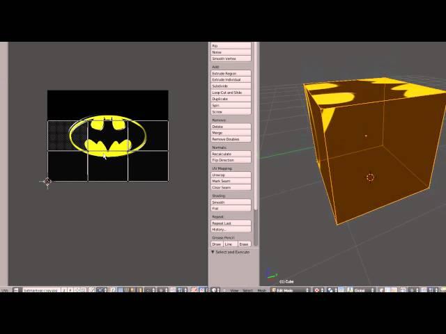This screenshot has height=334, width=446.
Task: Click the Rip tool button
Action: point(231,46)
